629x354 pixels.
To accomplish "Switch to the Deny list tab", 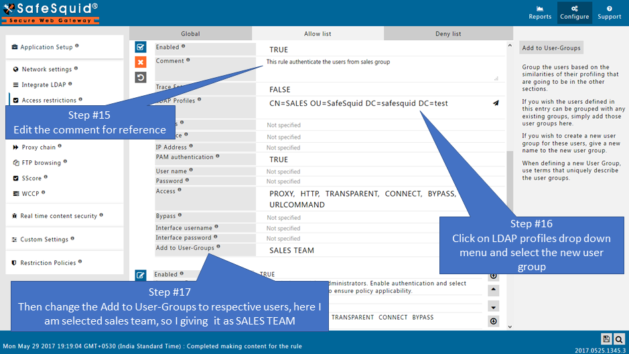I will coord(448,34).
